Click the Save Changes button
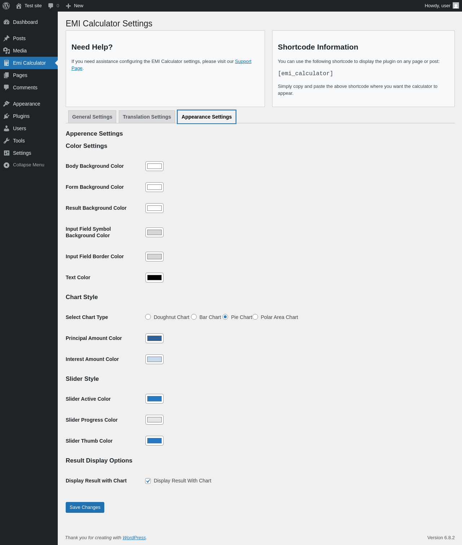Viewport: 462px width, 545px height. tap(85, 507)
